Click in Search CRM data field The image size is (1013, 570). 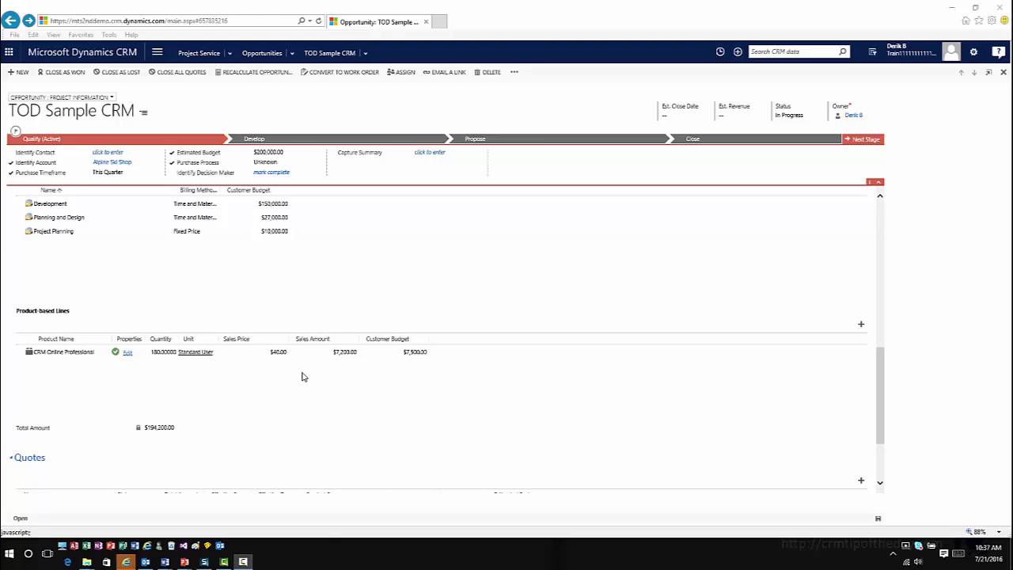[793, 52]
